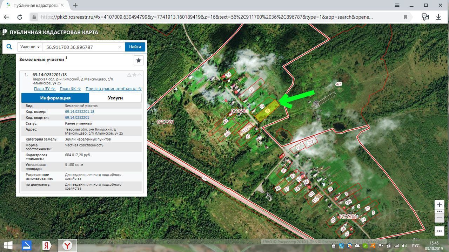Screen dimensions: 449x252
Task: Select parcel 125 on the map
Action: [245, 130]
